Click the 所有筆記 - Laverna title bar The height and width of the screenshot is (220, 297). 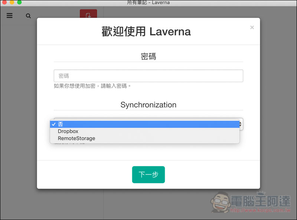click(148, 3)
